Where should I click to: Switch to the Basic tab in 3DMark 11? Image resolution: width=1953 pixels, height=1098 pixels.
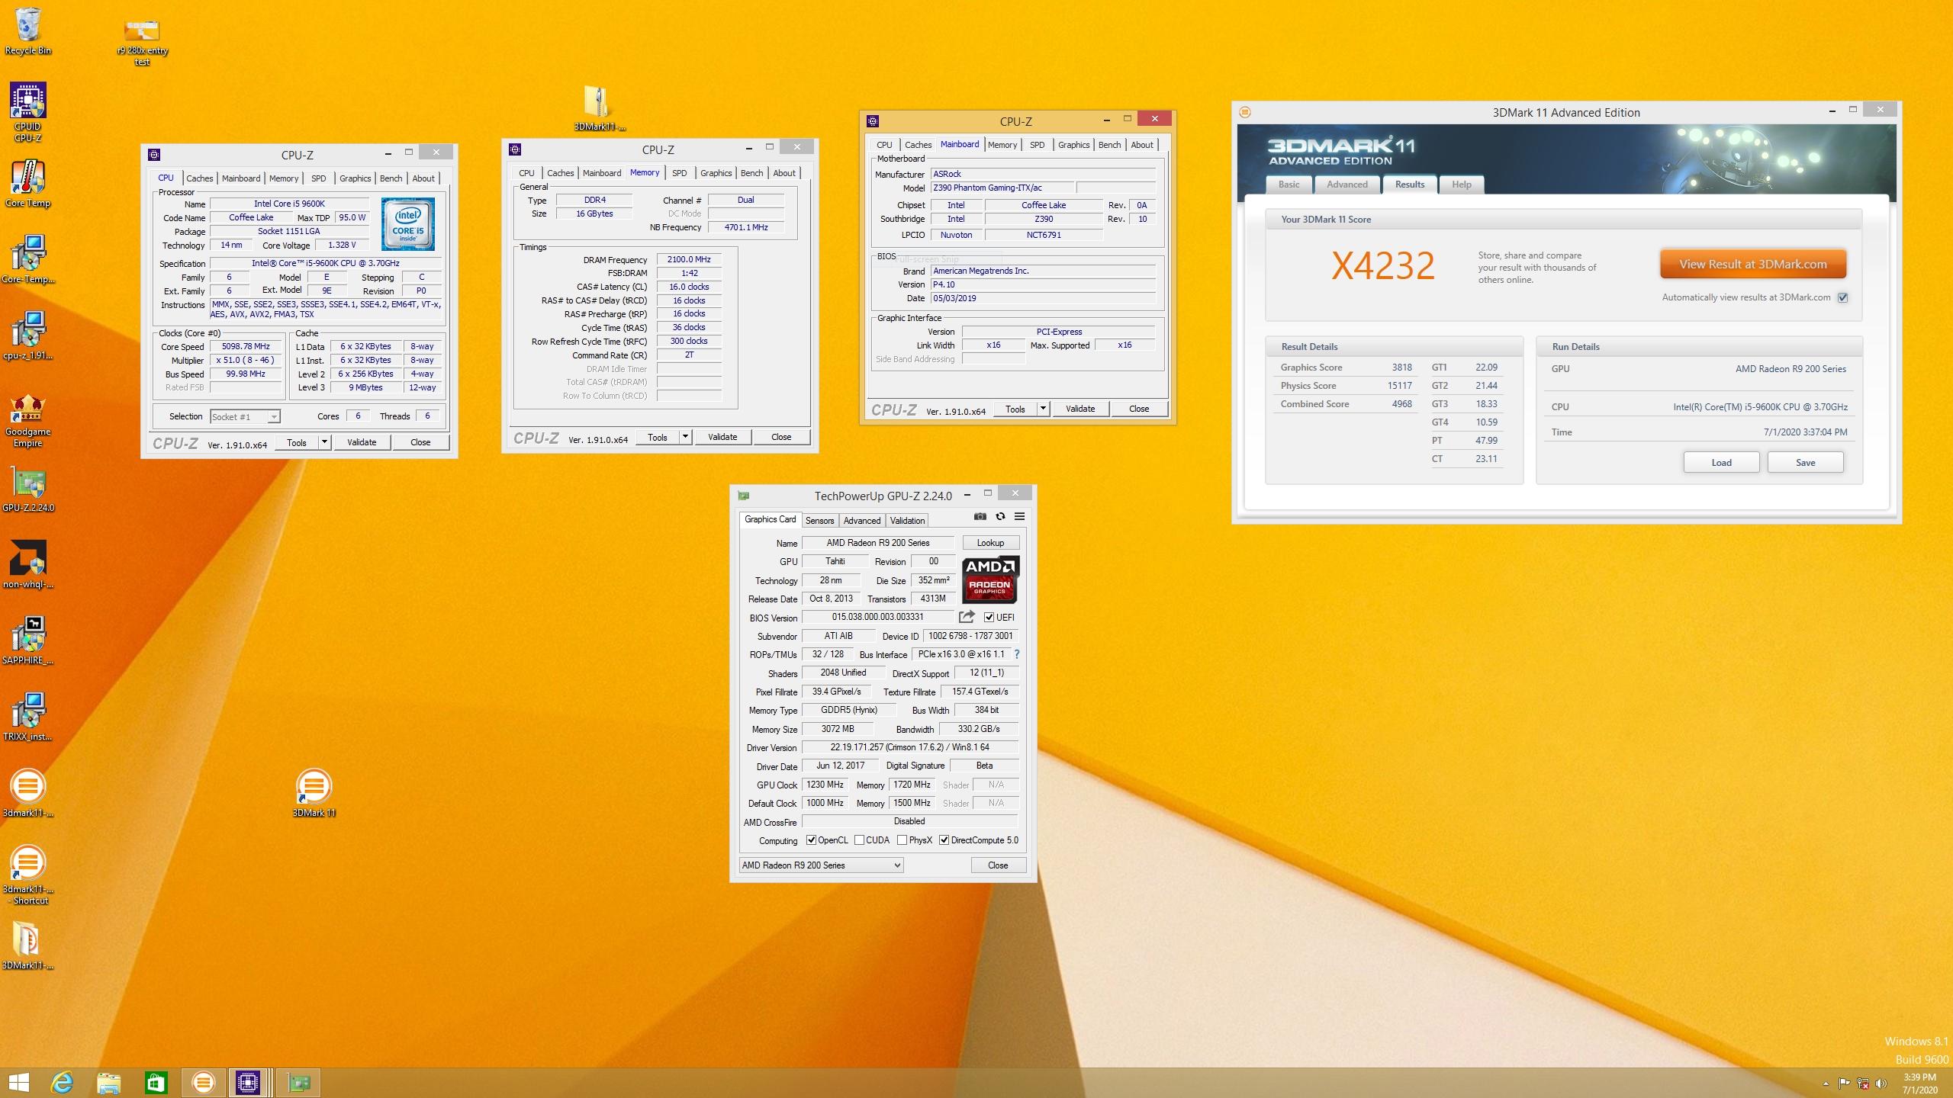tap(1289, 185)
